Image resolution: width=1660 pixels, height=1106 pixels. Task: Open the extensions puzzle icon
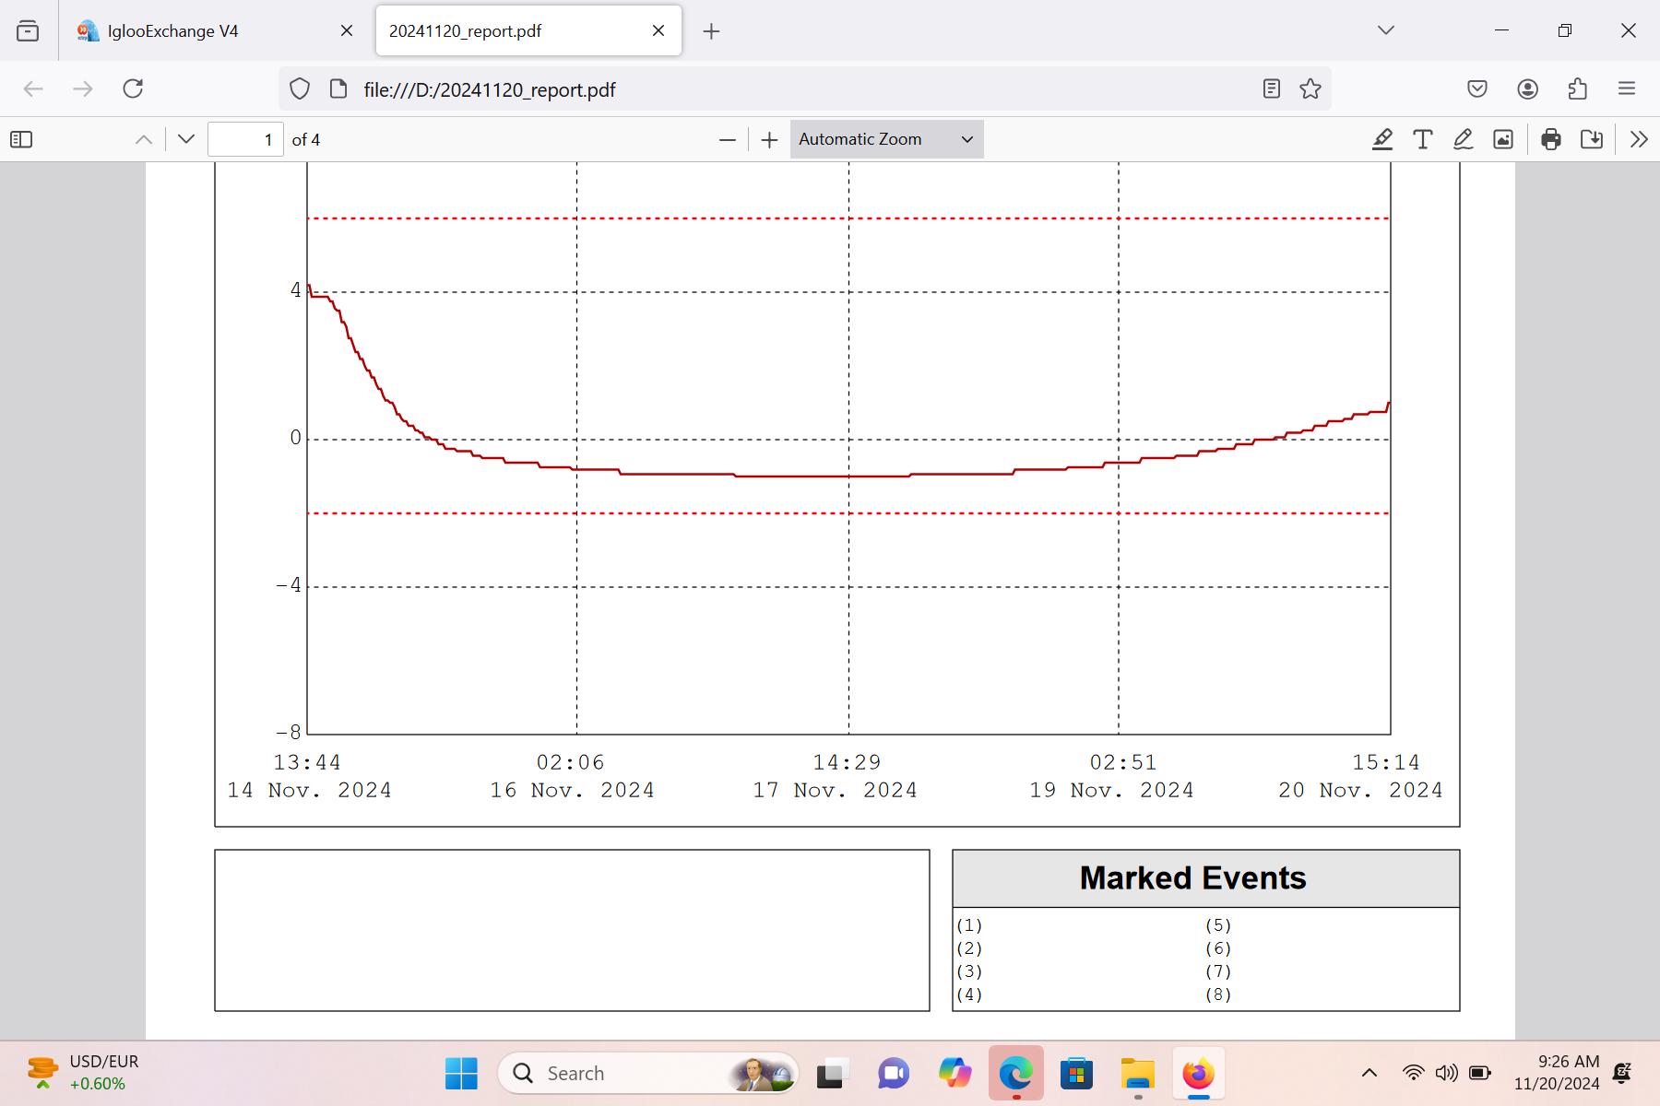tap(1577, 88)
